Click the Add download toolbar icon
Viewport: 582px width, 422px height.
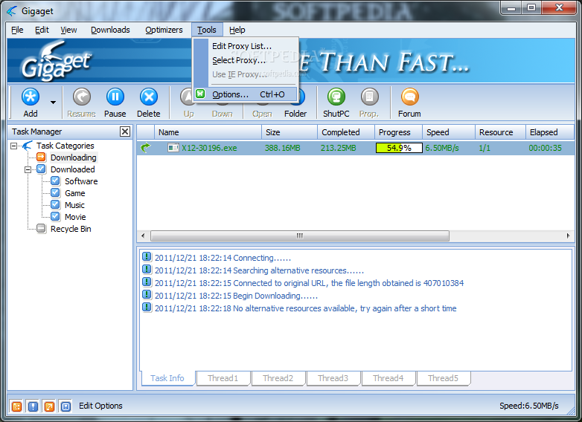(x=31, y=97)
